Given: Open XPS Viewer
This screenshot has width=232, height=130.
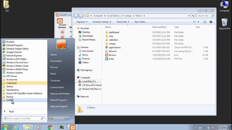Looking at the screenshot, I should pos(12,76).
